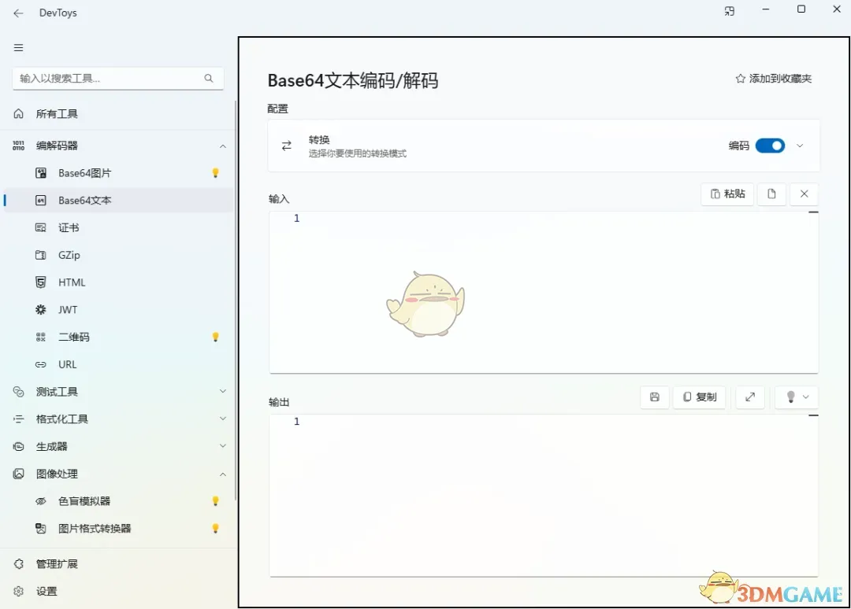The image size is (851, 609).
Task: Open the URL encoder tool
Action: (x=66, y=364)
